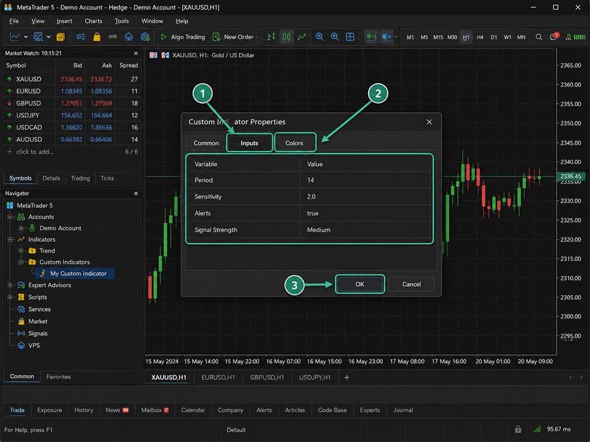Expand the Demo Account node
This screenshot has height=442, width=590.
point(21,228)
